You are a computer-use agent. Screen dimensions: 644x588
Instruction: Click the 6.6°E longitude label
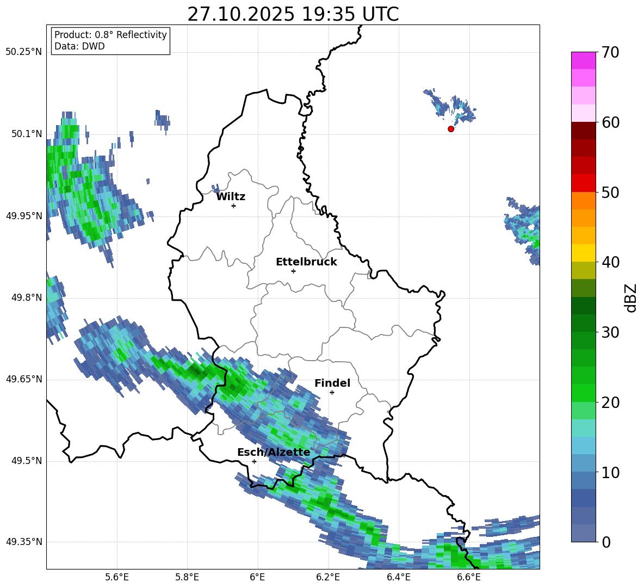pos(469,577)
